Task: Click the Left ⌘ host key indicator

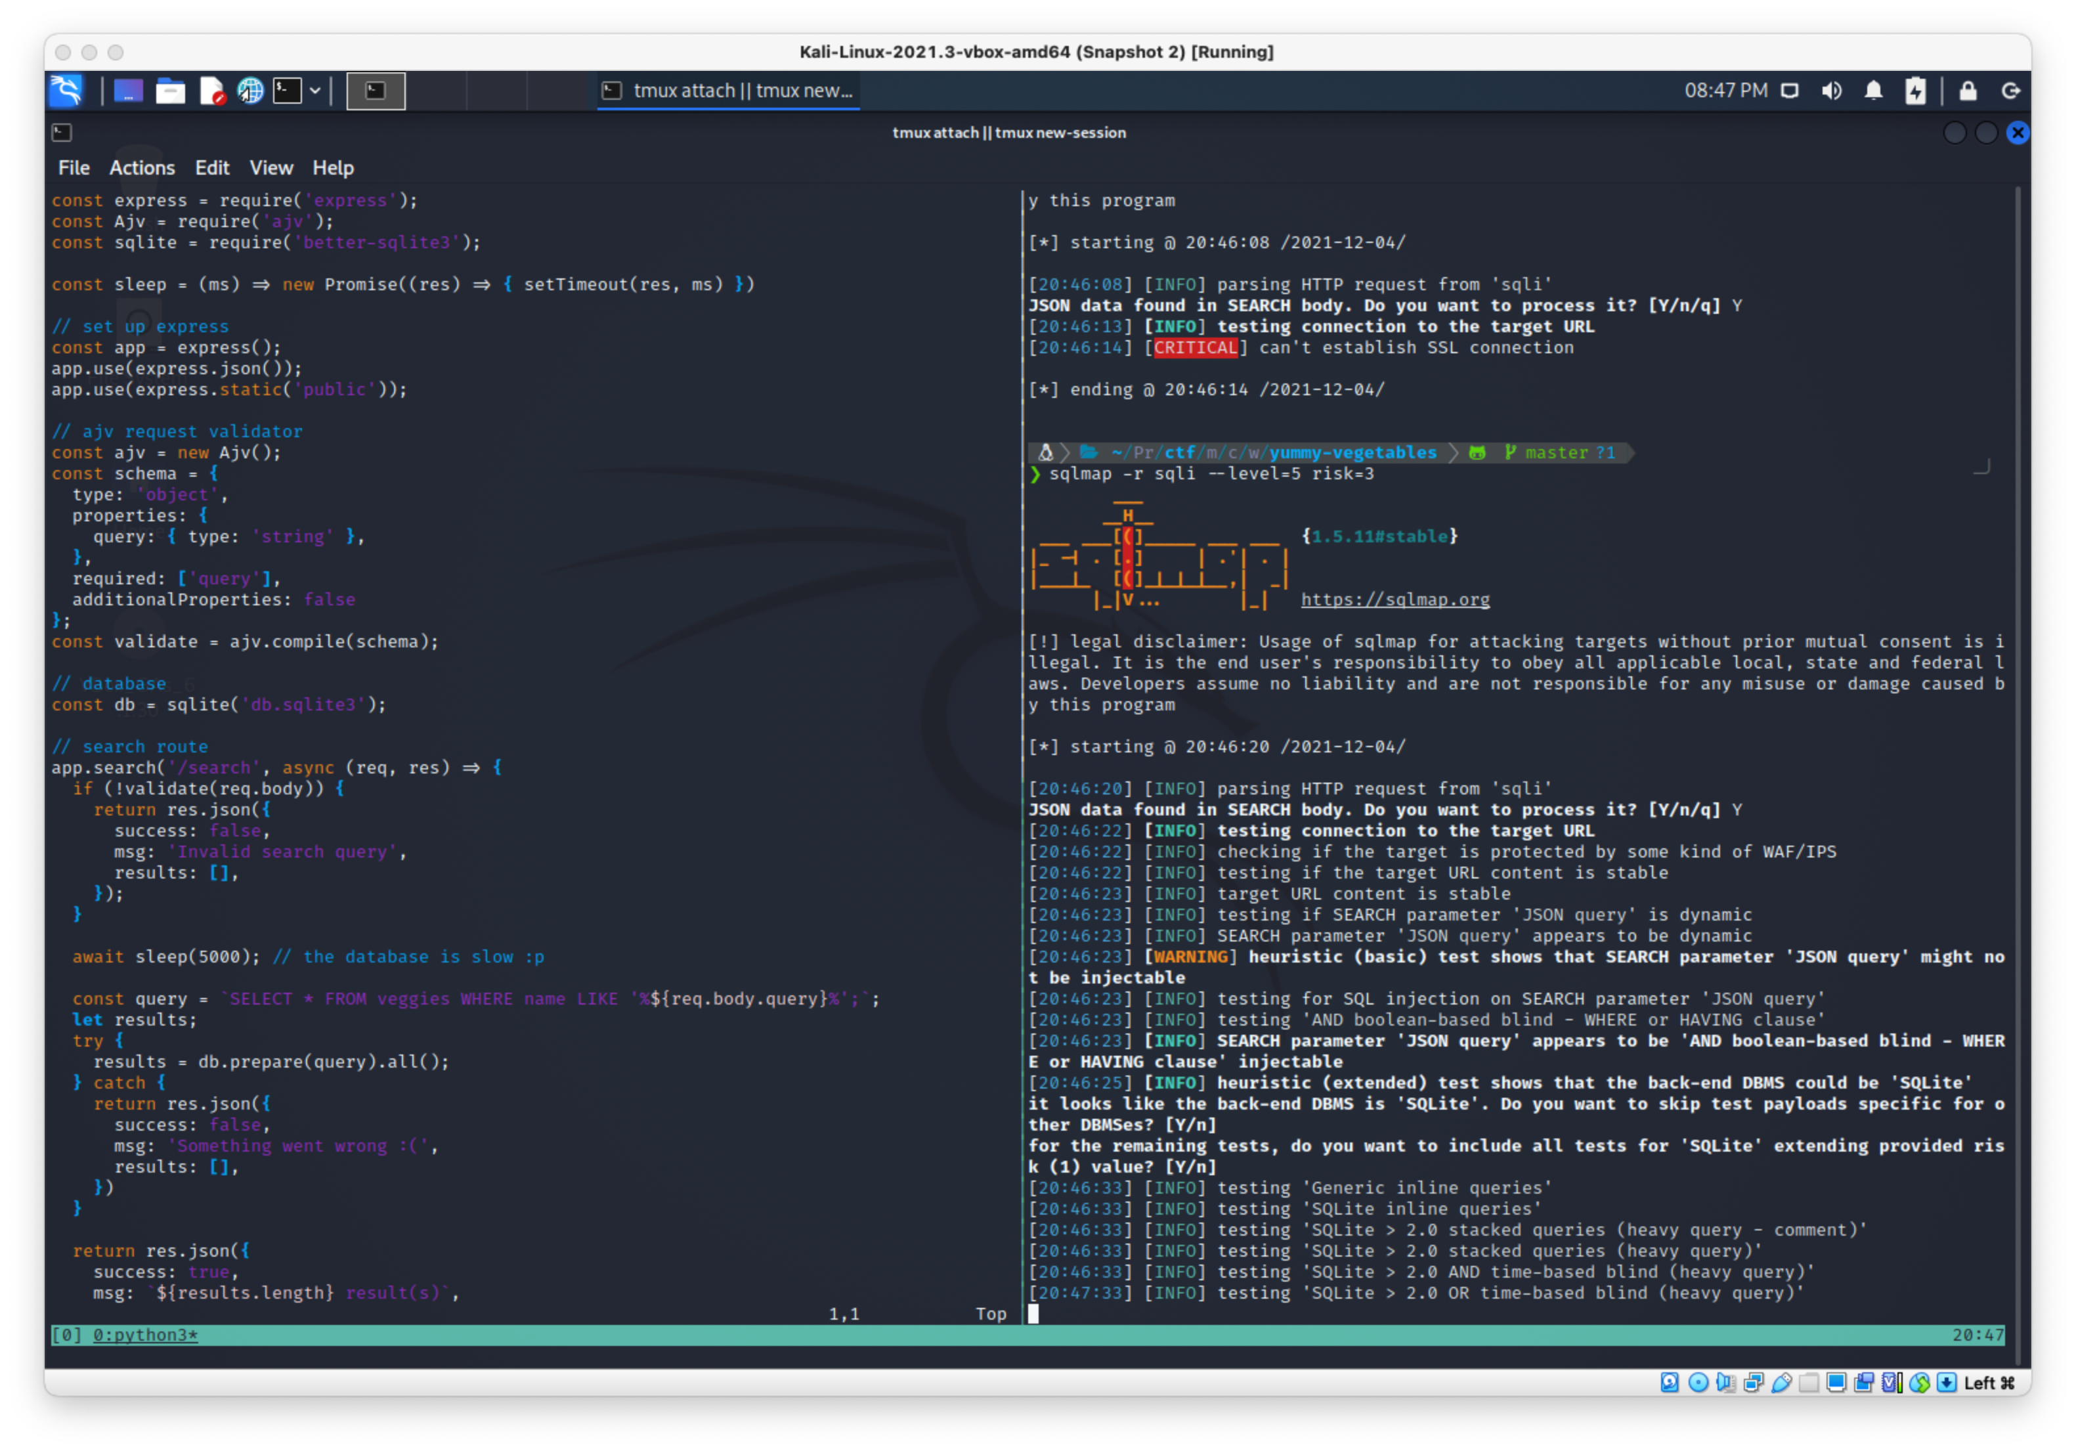Action: [x=1989, y=1382]
